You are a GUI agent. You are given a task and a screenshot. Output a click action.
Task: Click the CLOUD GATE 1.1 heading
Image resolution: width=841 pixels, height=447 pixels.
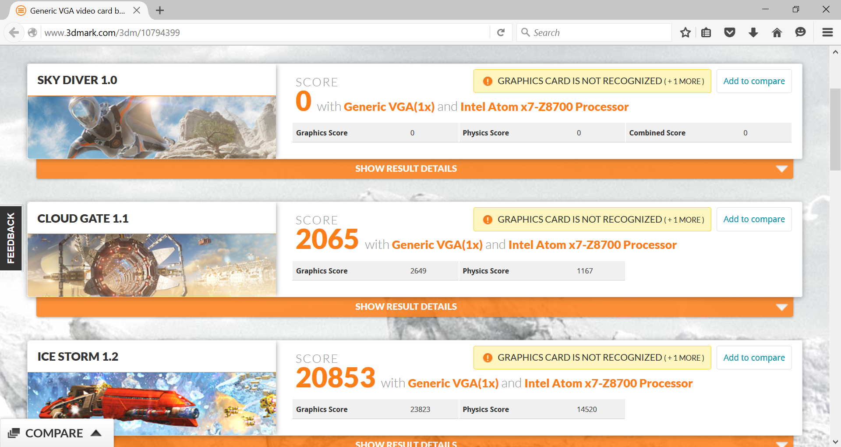[83, 218]
